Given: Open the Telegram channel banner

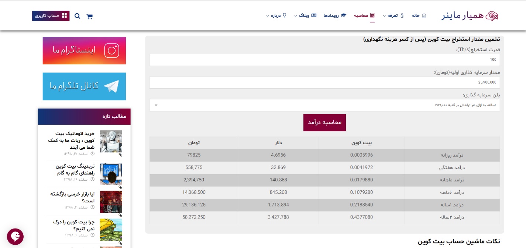Looking at the screenshot, I should pyautogui.click(x=84, y=86).
